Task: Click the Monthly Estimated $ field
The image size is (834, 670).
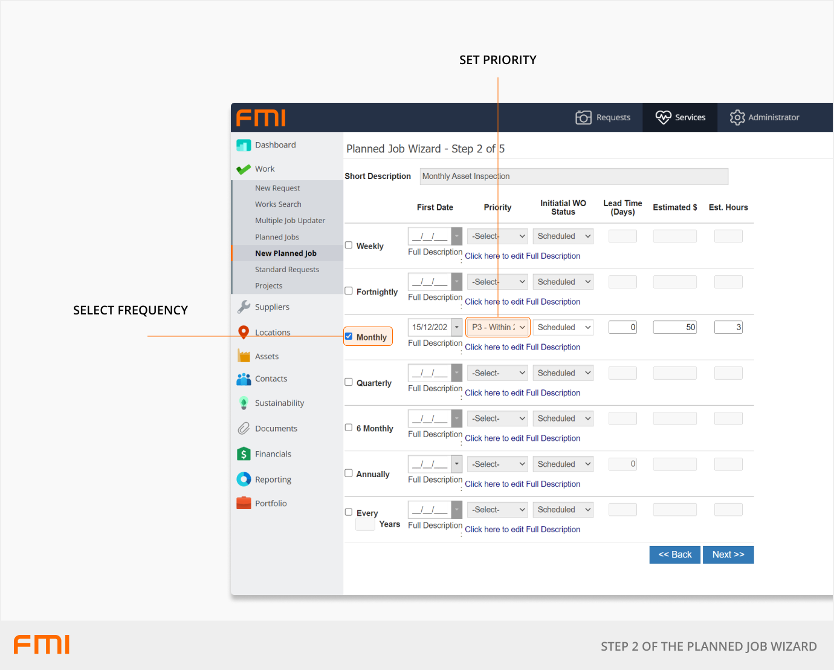Action: pyautogui.click(x=674, y=327)
